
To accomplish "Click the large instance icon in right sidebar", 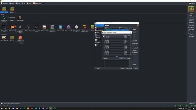I will click(x=191, y=9).
